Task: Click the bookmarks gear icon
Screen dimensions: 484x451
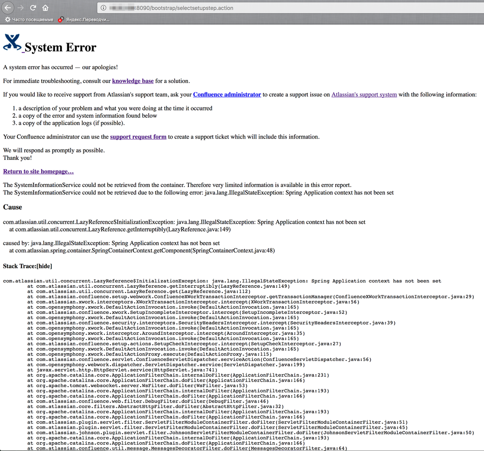Action: tap(7, 19)
